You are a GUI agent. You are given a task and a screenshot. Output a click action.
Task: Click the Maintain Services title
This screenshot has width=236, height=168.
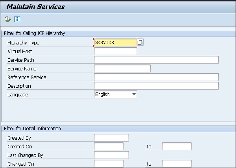[35, 7]
